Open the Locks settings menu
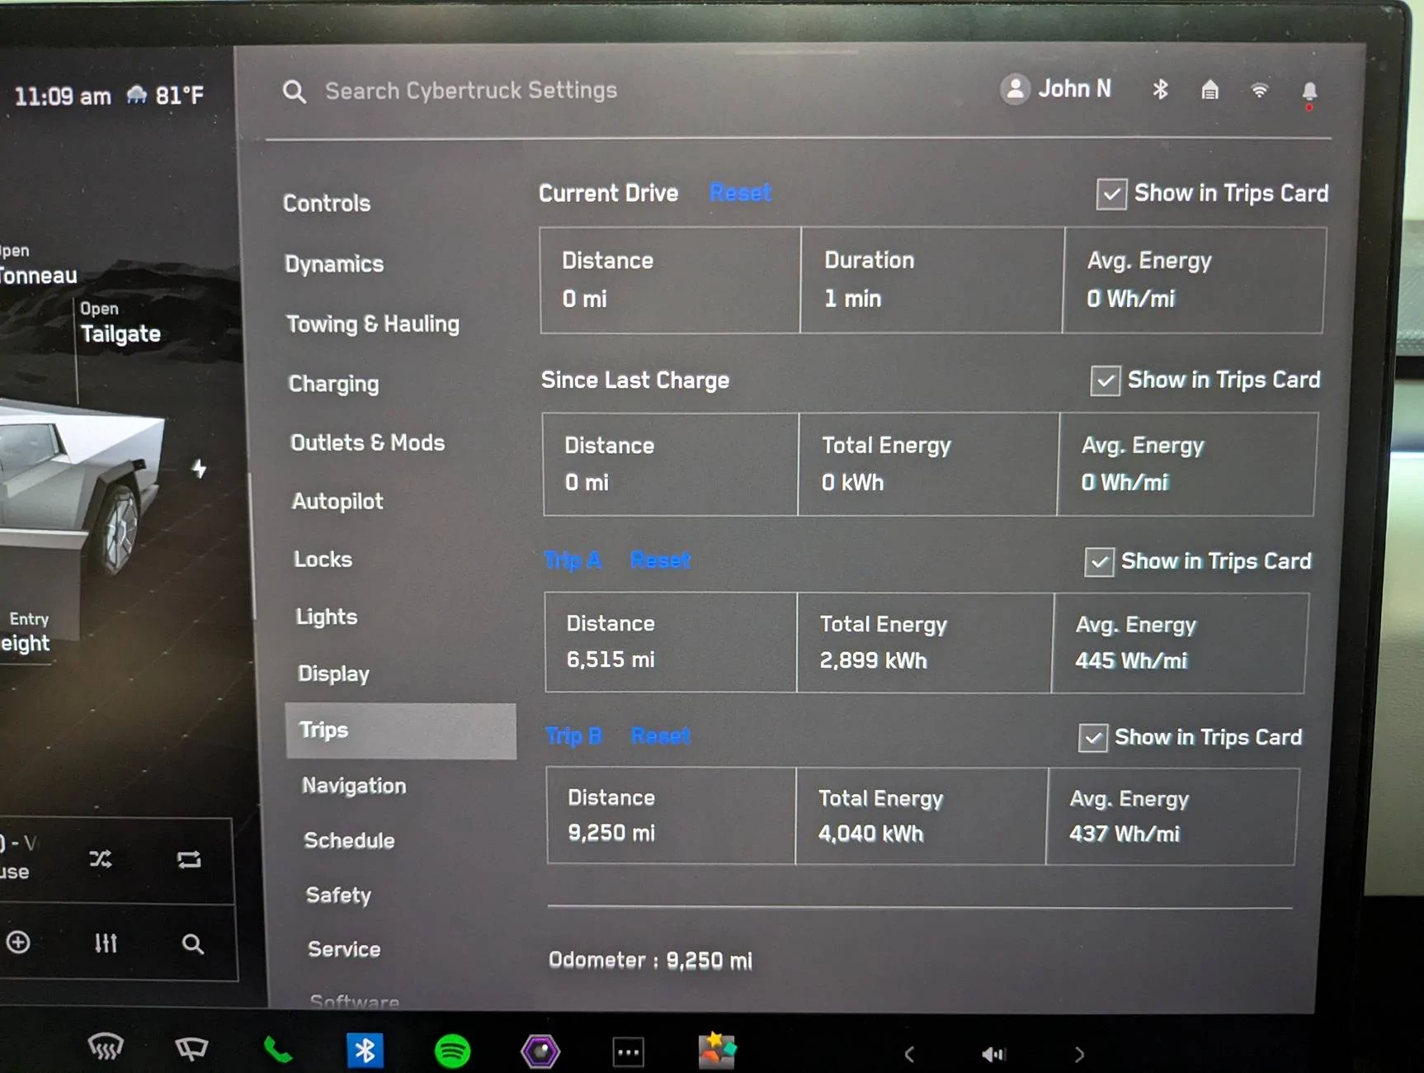This screenshot has width=1424, height=1073. coord(323,560)
